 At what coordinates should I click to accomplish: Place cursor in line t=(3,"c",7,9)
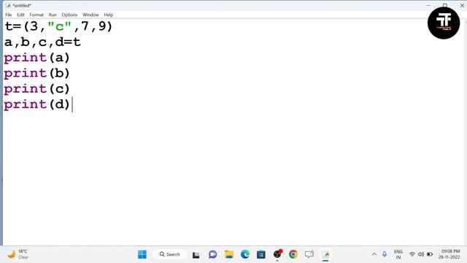click(58, 26)
